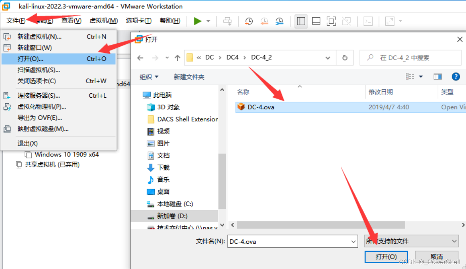
Task: Expand the address bar history dropdown
Action: (328, 58)
